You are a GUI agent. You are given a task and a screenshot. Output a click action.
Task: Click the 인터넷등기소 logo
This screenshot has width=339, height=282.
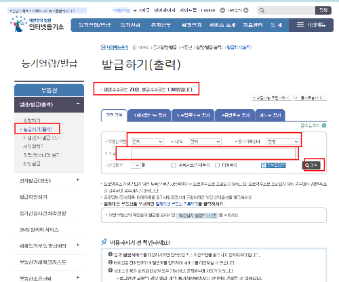click(37, 24)
